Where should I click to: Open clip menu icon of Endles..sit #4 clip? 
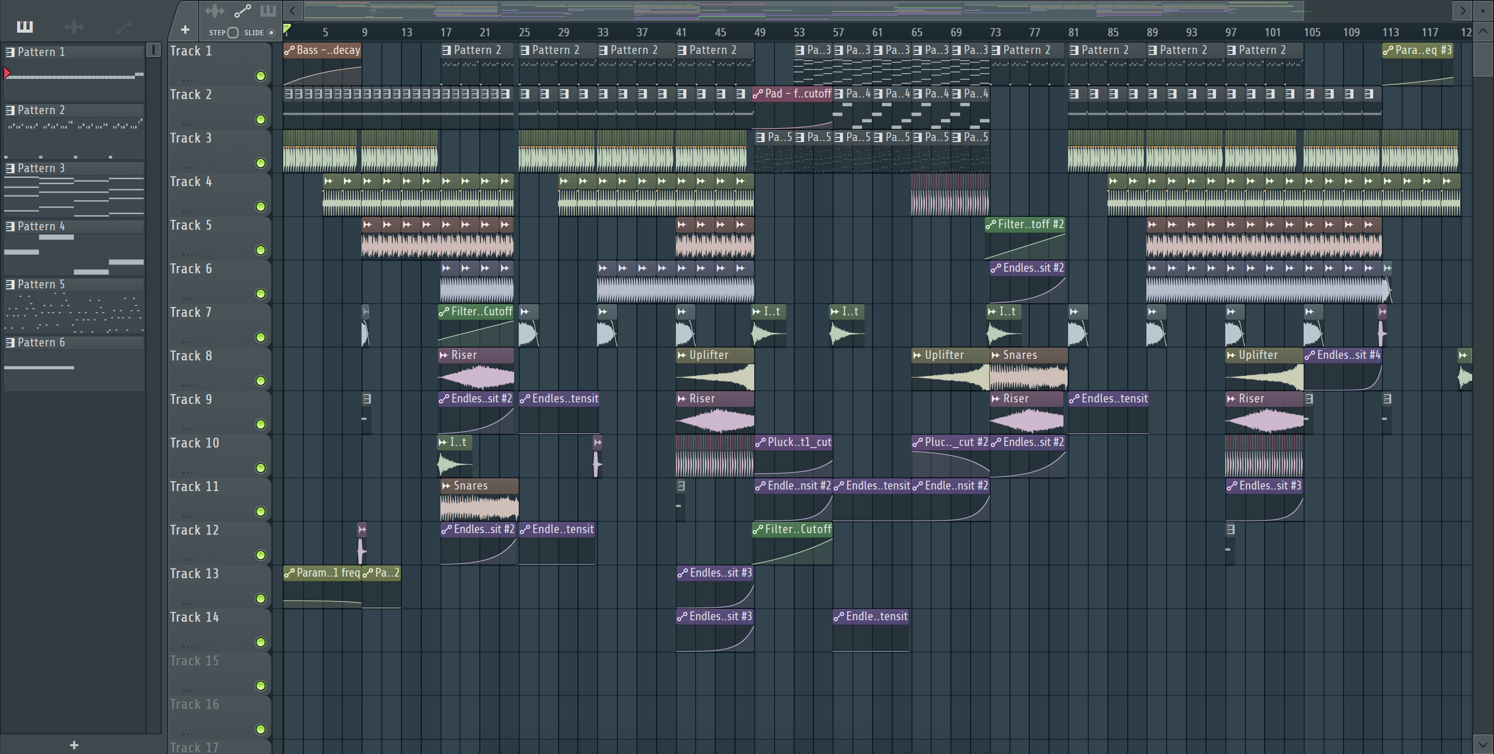coord(1309,355)
